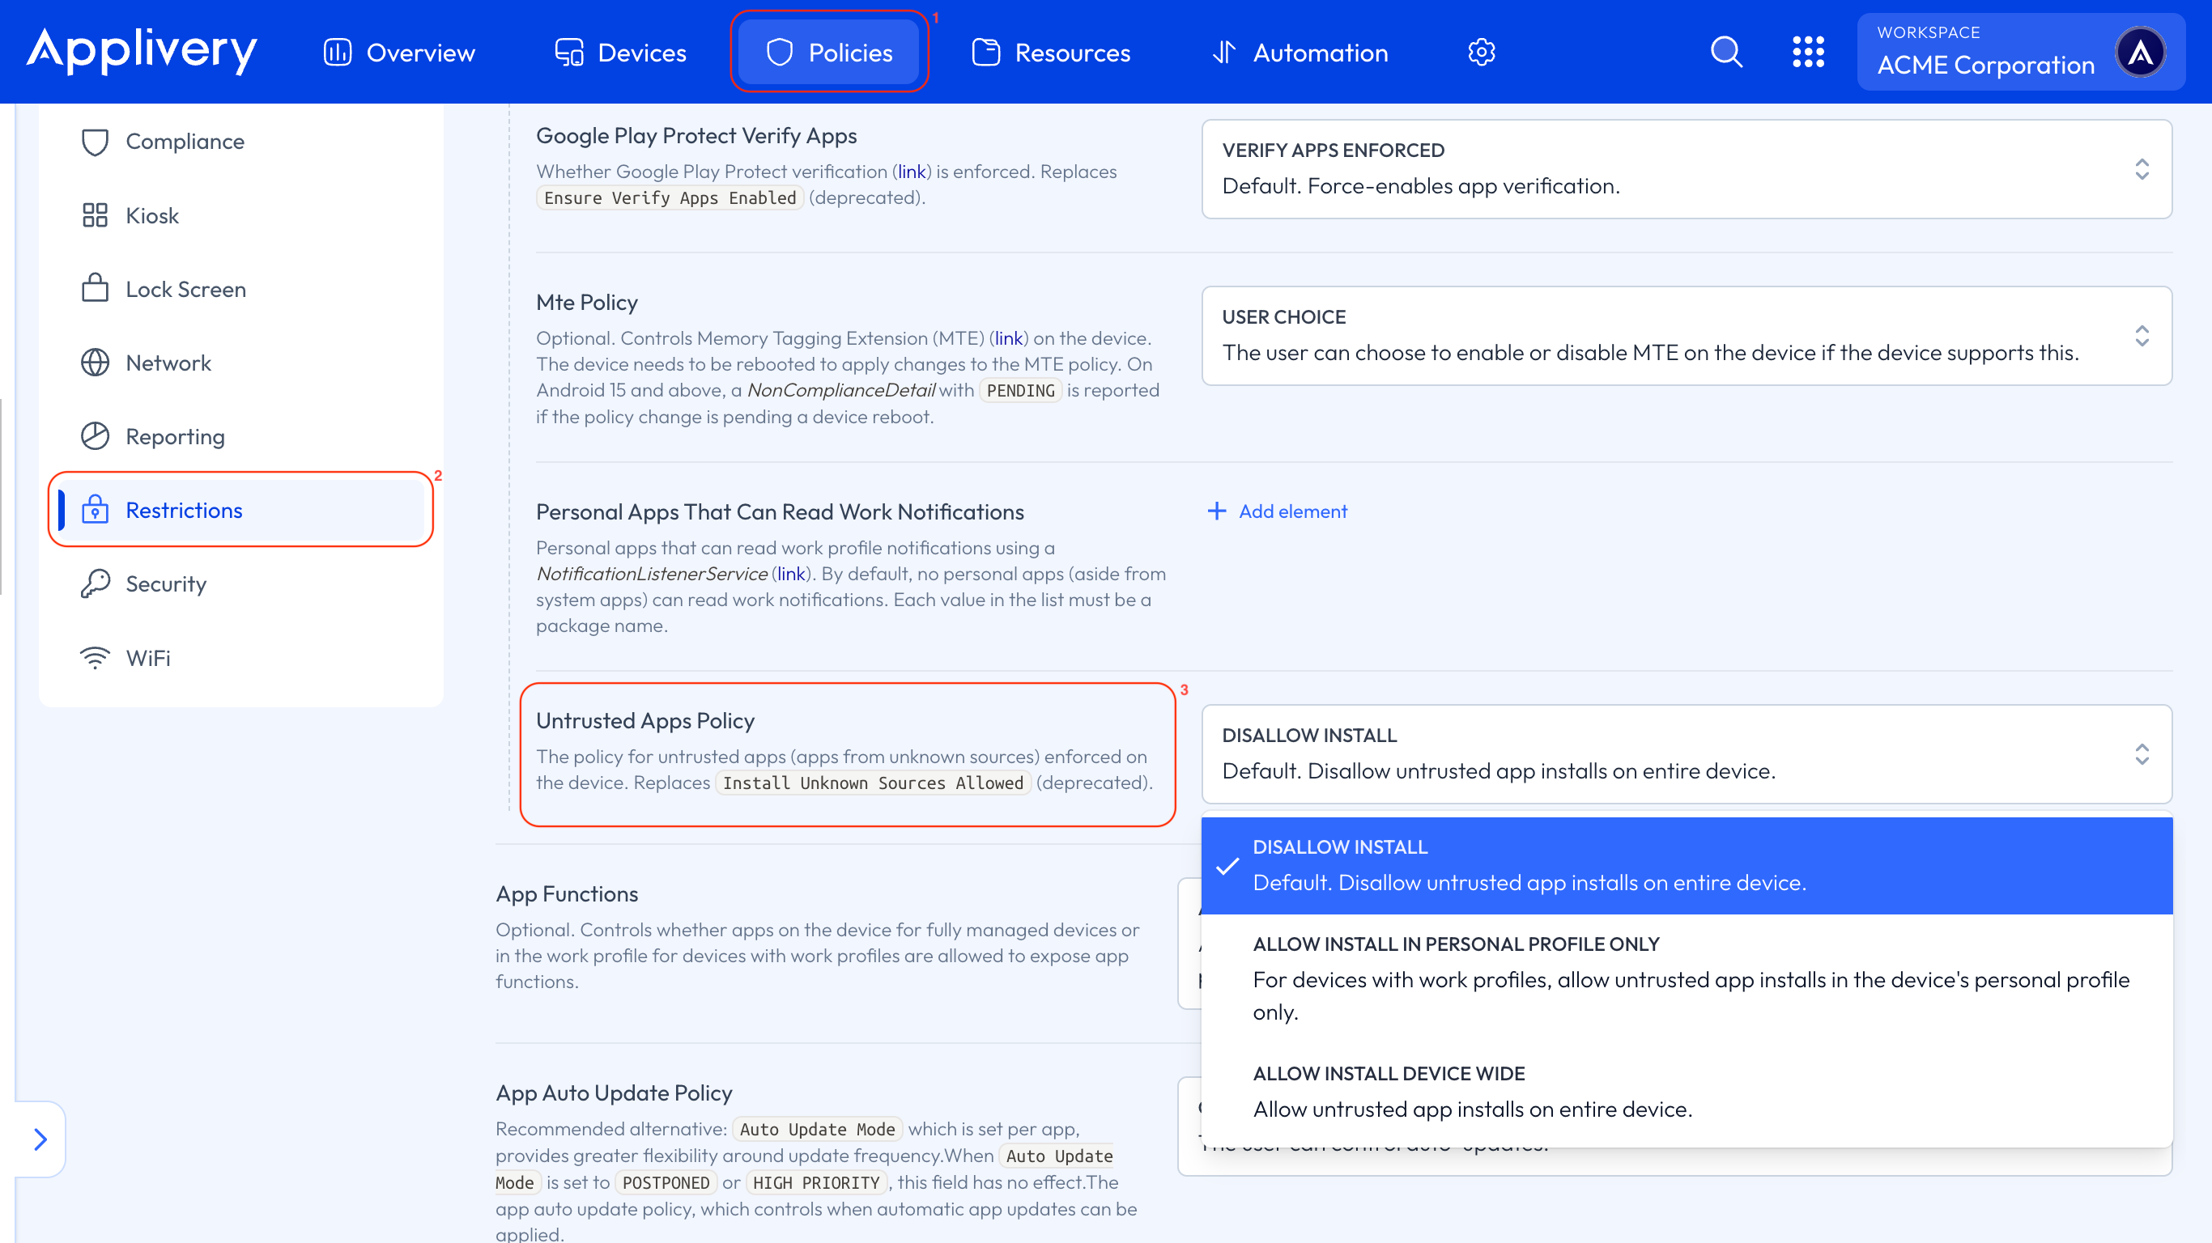Expand the Verify Apps Enforced dropdown
This screenshot has width=2212, height=1243.
1686,169
